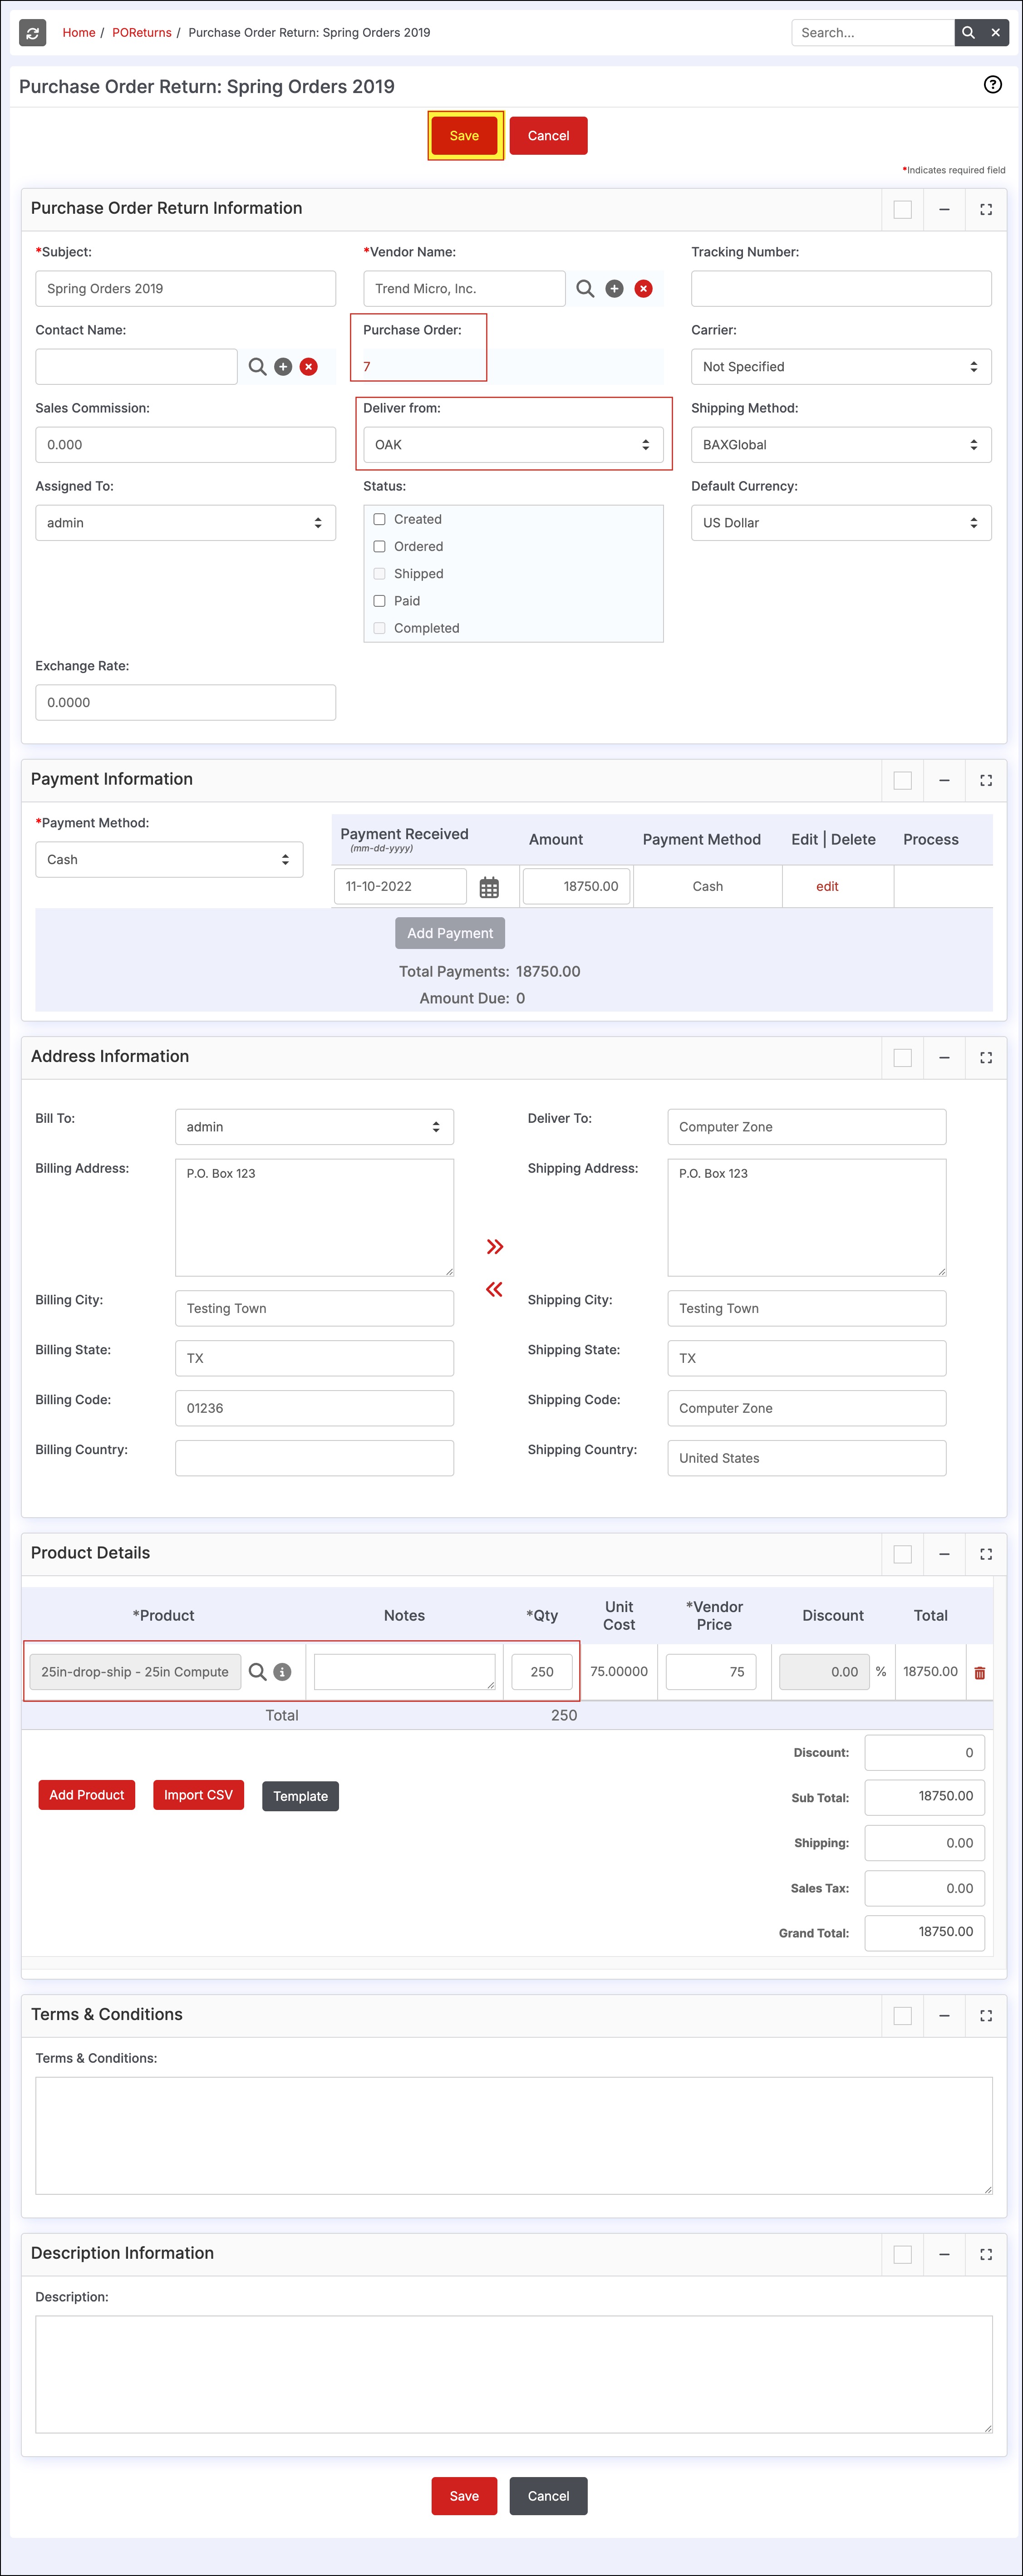Click the Exchange Rate field

tap(185, 703)
